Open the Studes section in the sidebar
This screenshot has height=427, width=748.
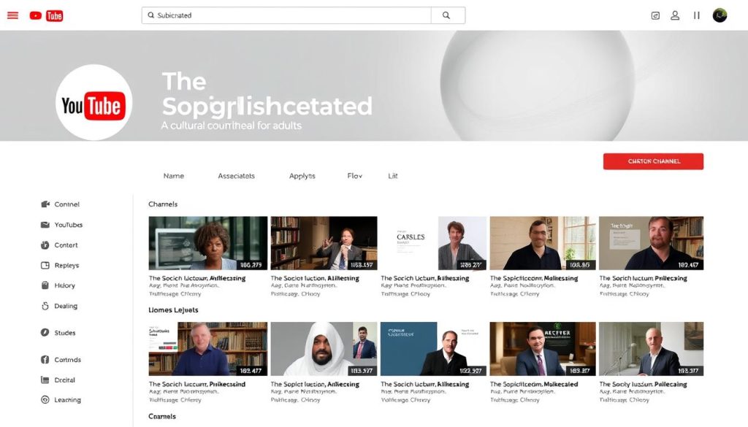coord(64,332)
